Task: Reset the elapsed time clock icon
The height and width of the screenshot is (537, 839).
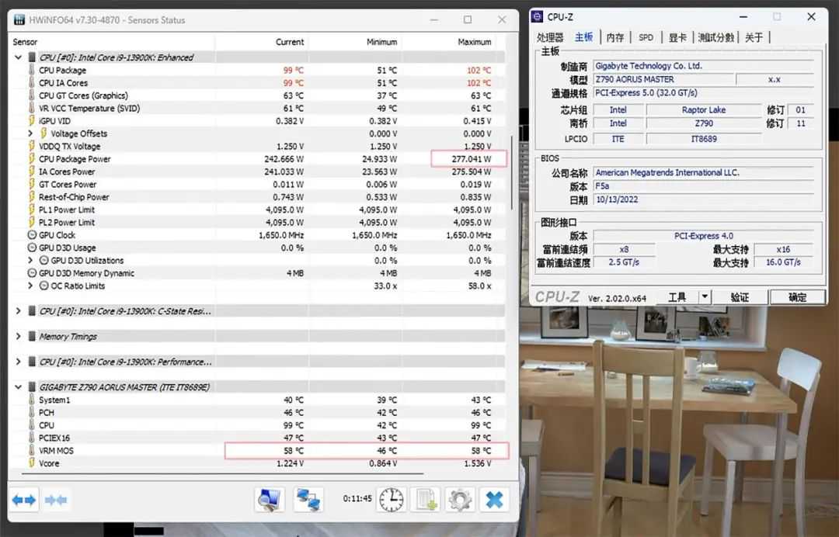Action: [392, 500]
